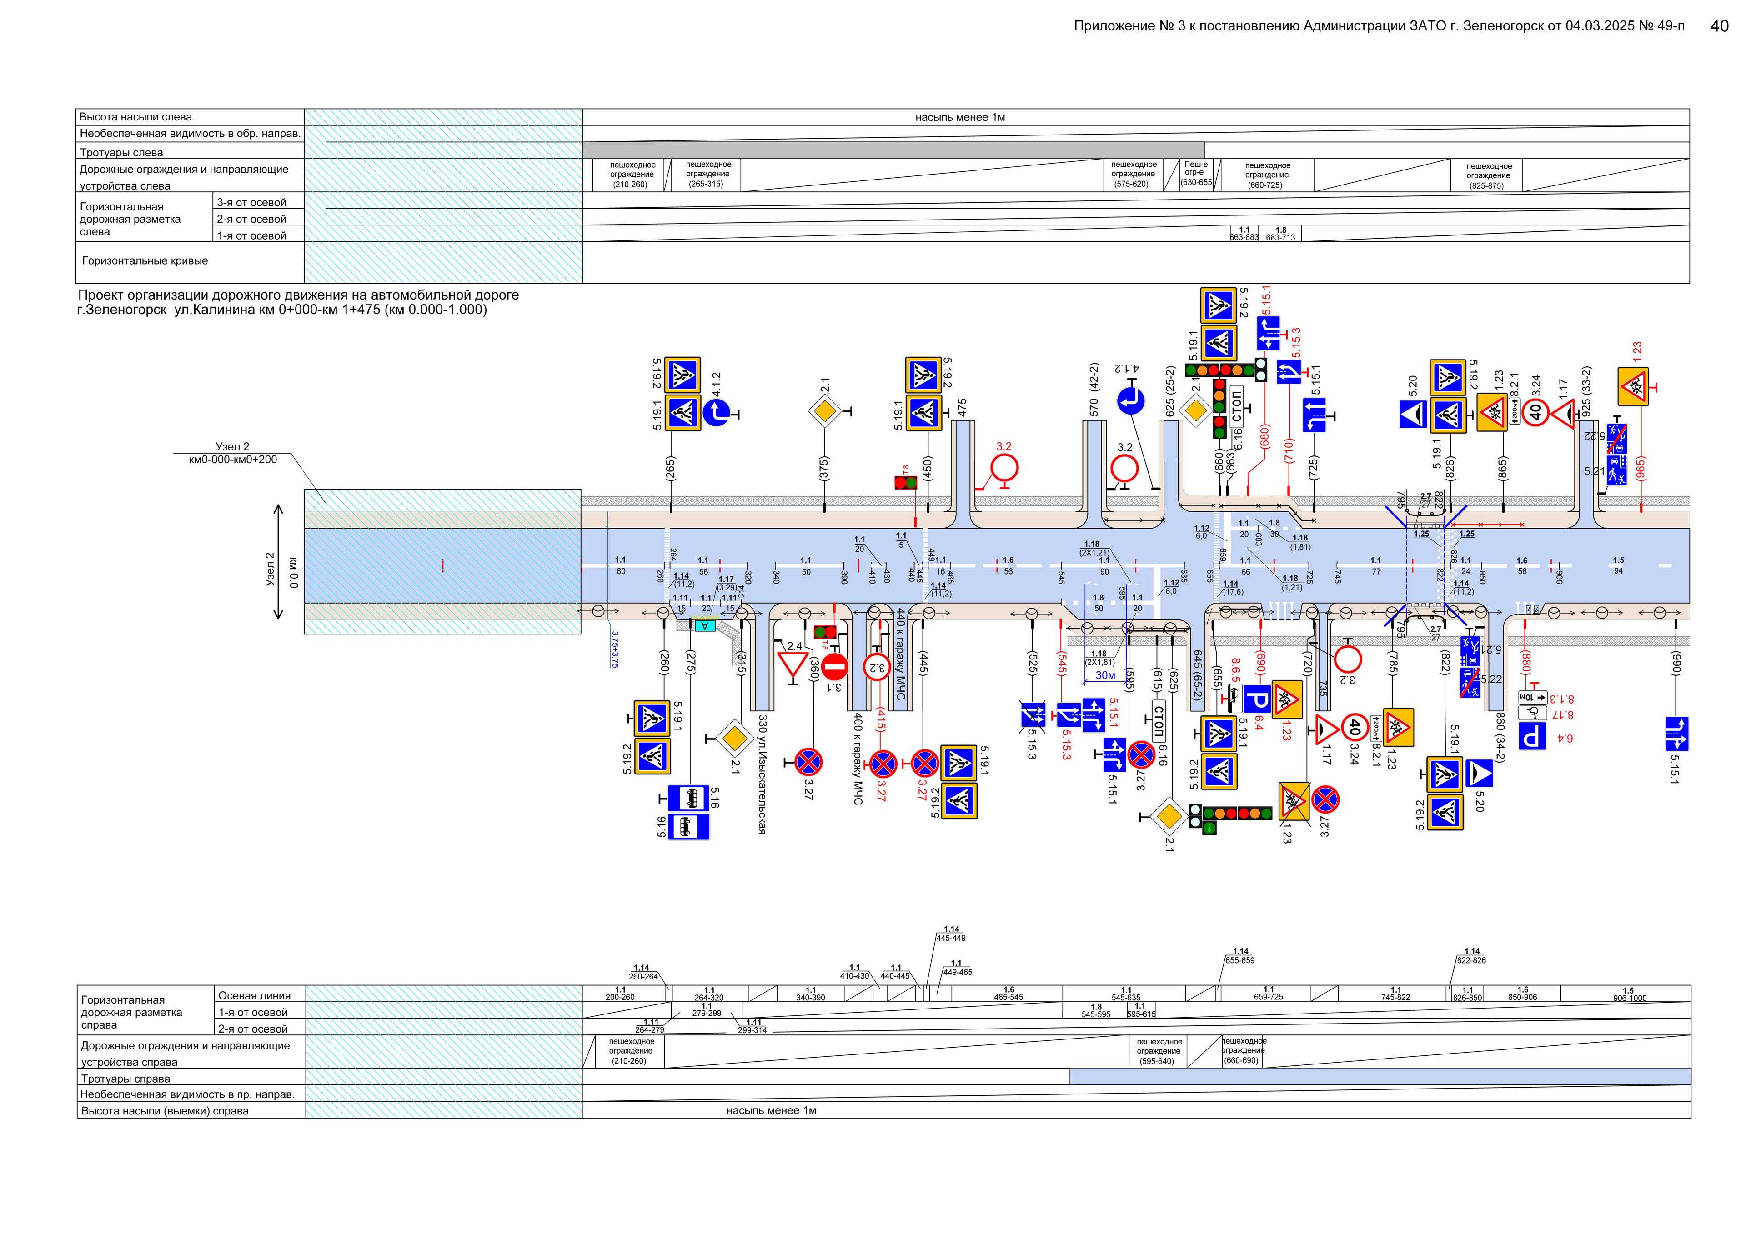This screenshot has width=1746, height=1234.
Task: Click the cyan bus stop marker A
Action: [705, 626]
